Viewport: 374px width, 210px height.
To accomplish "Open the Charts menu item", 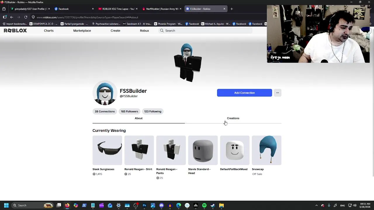I will pyautogui.click(x=49, y=31).
